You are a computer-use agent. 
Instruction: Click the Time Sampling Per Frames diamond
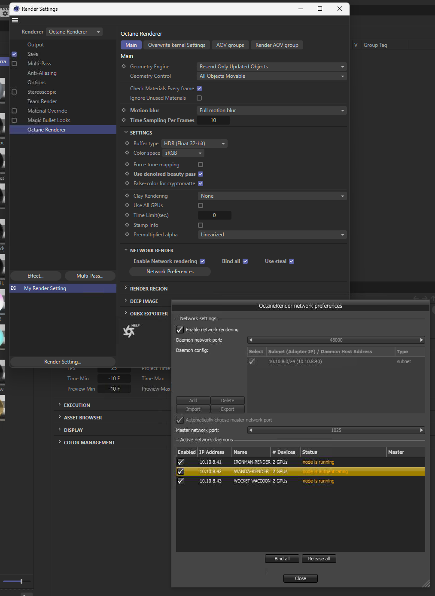click(x=124, y=120)
